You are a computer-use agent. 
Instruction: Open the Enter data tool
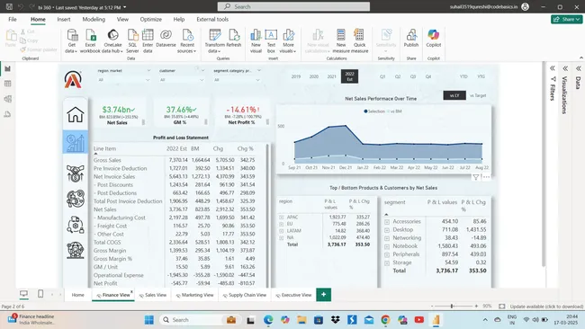[x=148, y=41]
